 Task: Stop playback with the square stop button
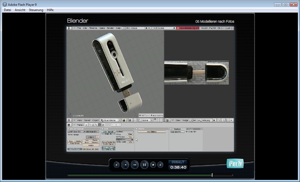coord(153,165)
